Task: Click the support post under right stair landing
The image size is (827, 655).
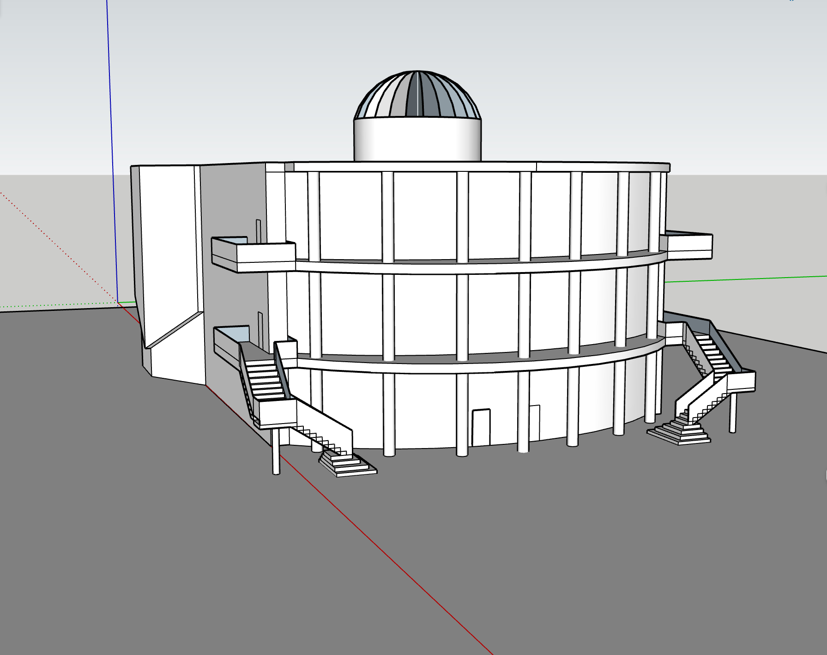Action: 732,412
